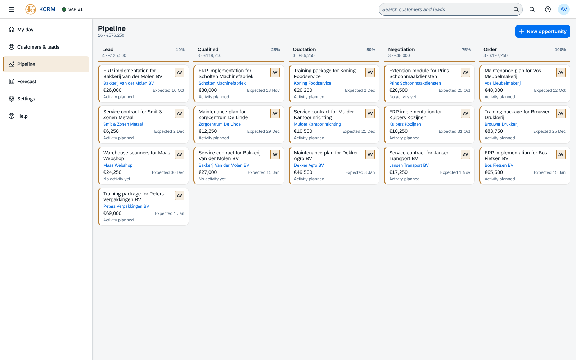Open Mulder Kantoorinrichting customer link
The image size is (576, 360).
(317, 124)
